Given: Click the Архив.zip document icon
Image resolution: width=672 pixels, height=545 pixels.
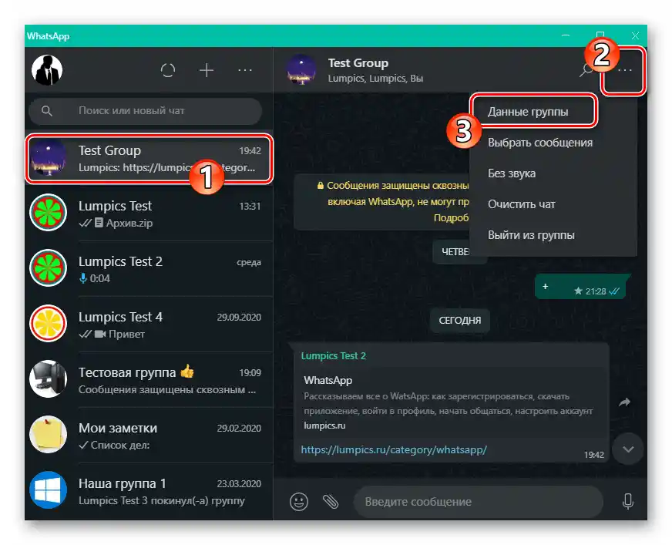Looking at the screenshot, I should coord(99,223).
